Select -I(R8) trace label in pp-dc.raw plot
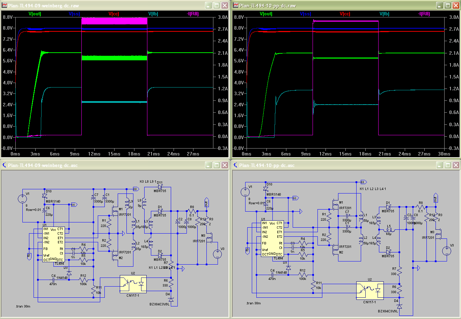 tap(424, 14)
